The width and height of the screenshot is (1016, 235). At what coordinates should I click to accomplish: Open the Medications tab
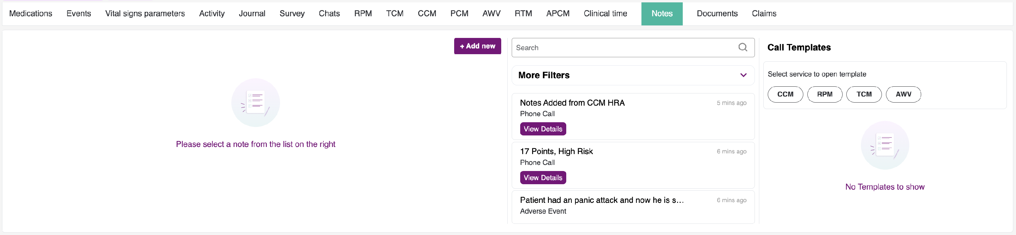pos(31,14)
